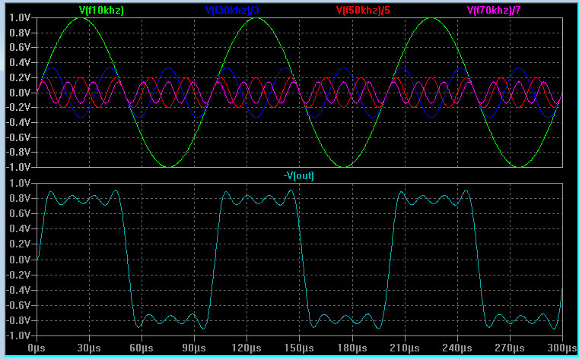This screenshot has height=359, width=579.
Task: Click the 1.0V label on lower plot axis
Action: 20,183
